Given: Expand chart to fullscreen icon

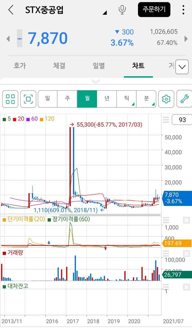Looking at the screenshot, I should (28, 99).
